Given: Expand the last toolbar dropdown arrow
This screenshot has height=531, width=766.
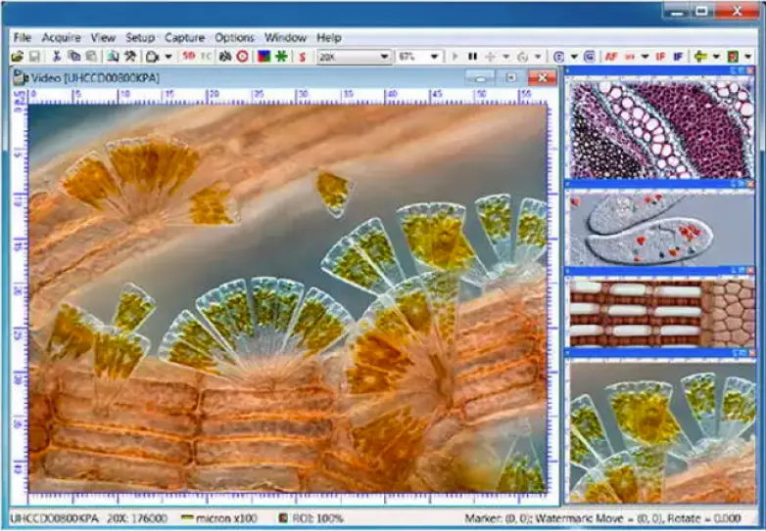Looking at the screenshot, I should [748, 57].
